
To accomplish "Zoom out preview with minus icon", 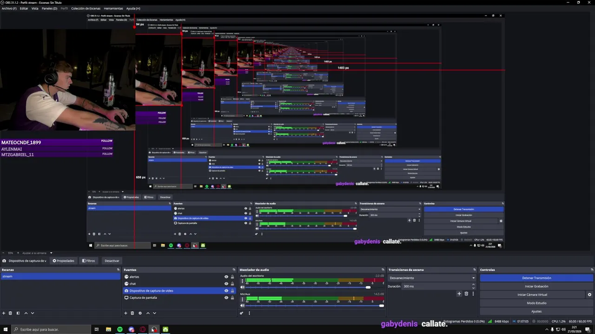I will click(x=2, y=253).
